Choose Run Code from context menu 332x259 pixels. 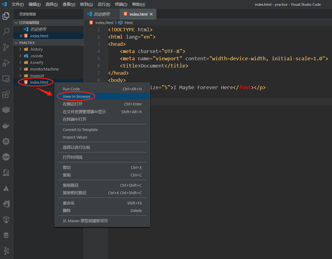coord(102,89)
